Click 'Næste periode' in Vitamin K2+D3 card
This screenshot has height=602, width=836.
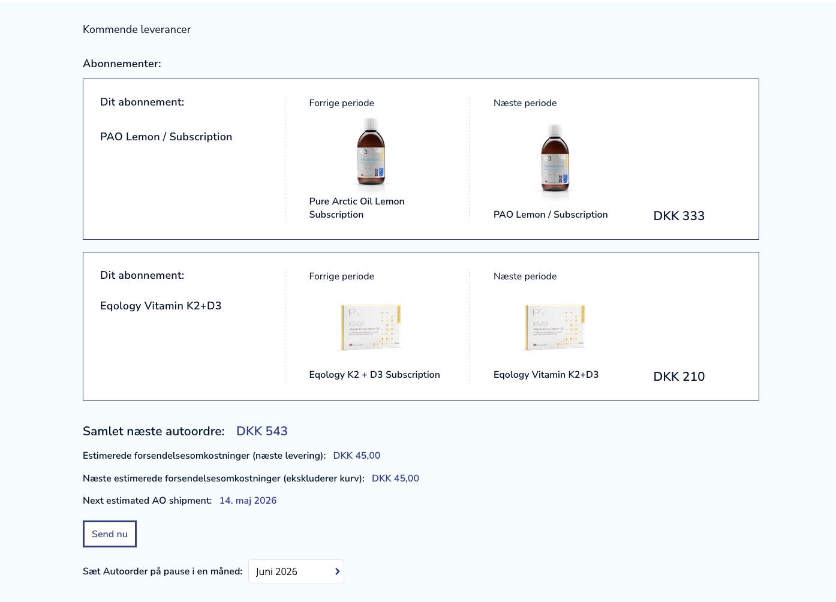(525, 276)
